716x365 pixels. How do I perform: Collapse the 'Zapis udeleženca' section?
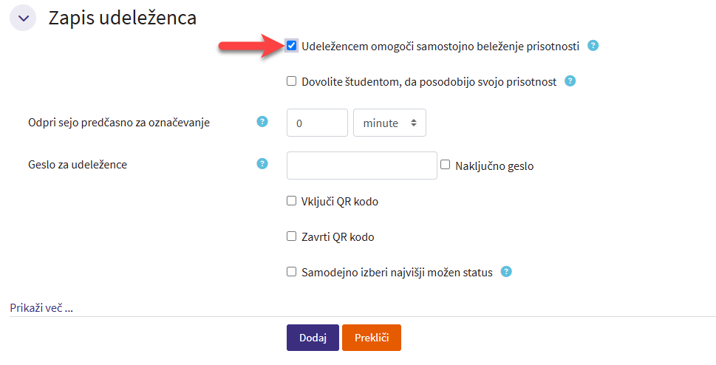23,18
